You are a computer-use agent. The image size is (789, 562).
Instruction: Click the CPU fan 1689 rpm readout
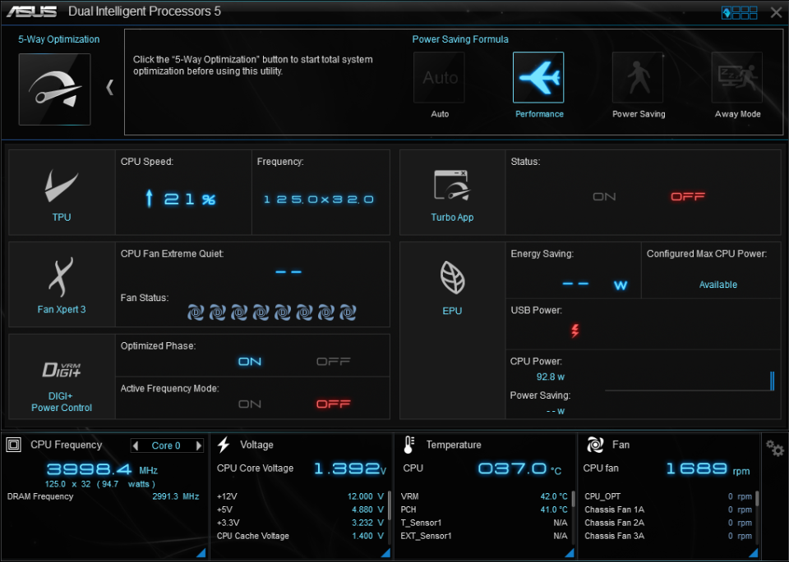(x=708, y=469)
